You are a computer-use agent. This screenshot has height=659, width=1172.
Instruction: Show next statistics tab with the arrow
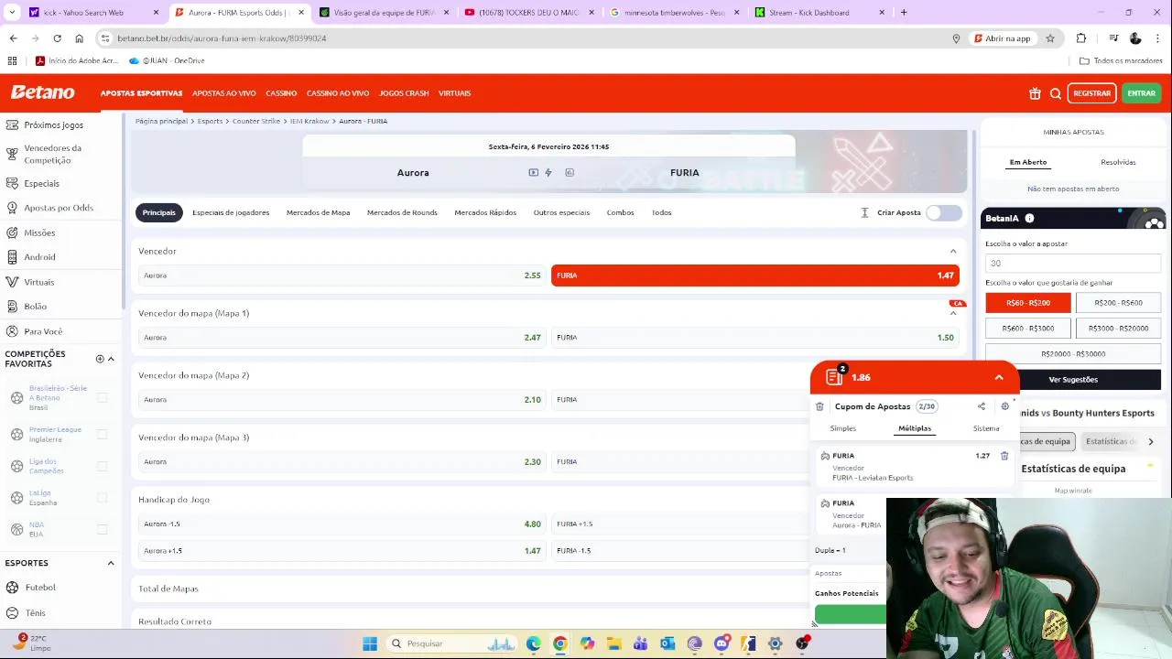1151,441
